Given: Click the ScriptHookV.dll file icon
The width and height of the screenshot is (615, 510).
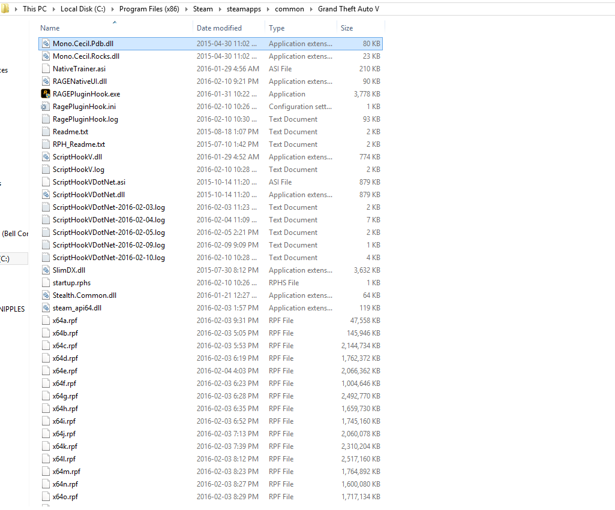Looking at the screenshot, I should [46, 156].
